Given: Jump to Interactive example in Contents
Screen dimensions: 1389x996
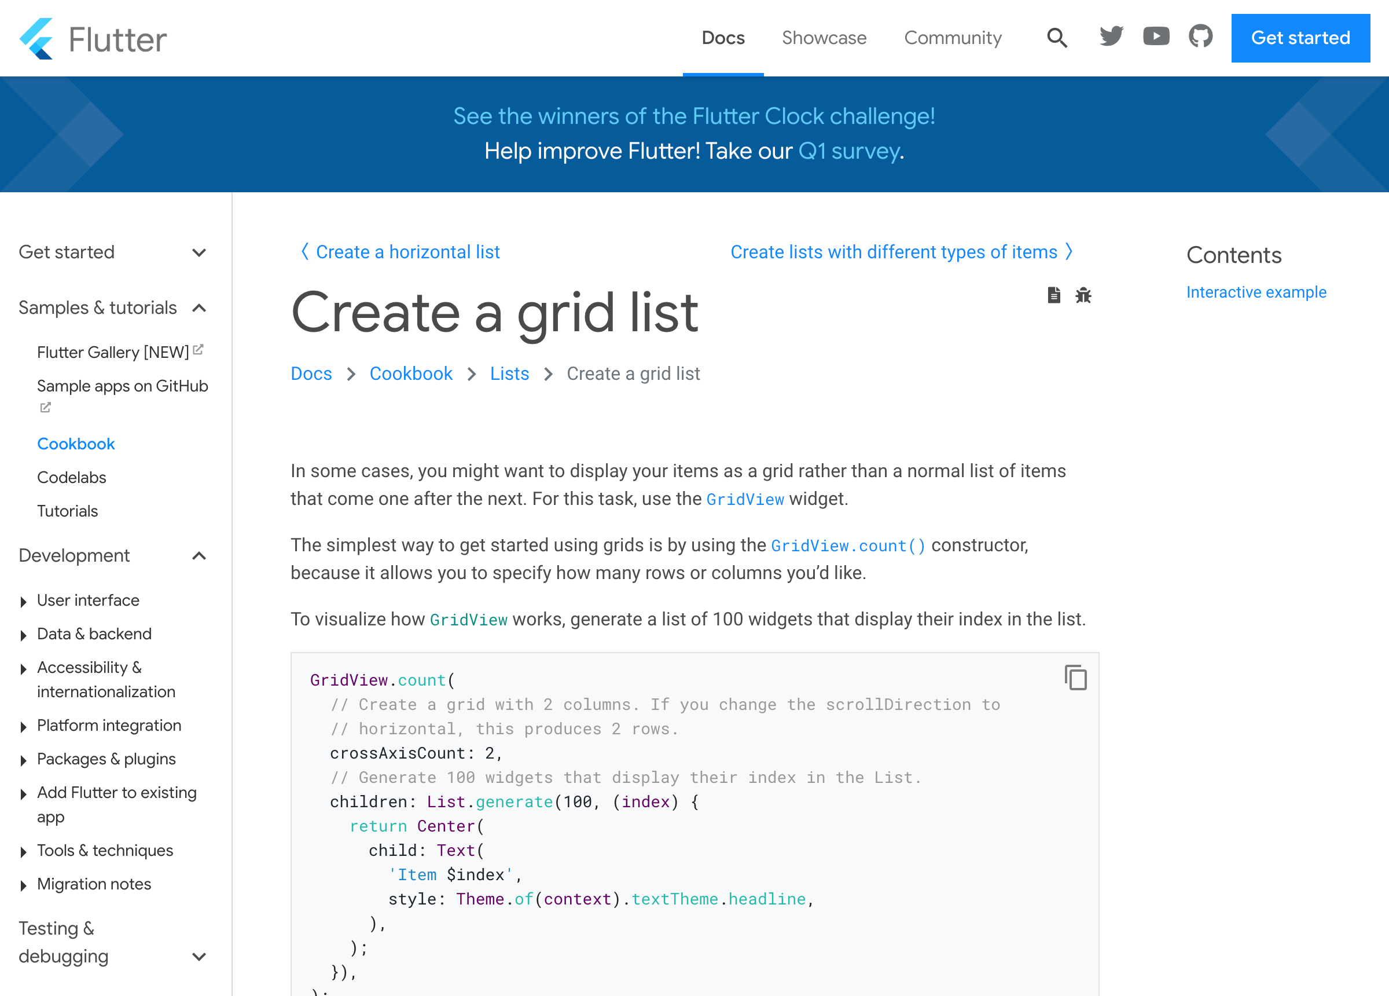Looking at the screenshot, I should point(1255,292).
